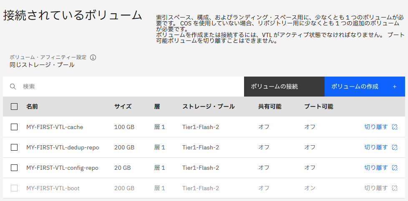Click the search magnifier icon
The width and height of the screenshot is (408, 201).
13,87
